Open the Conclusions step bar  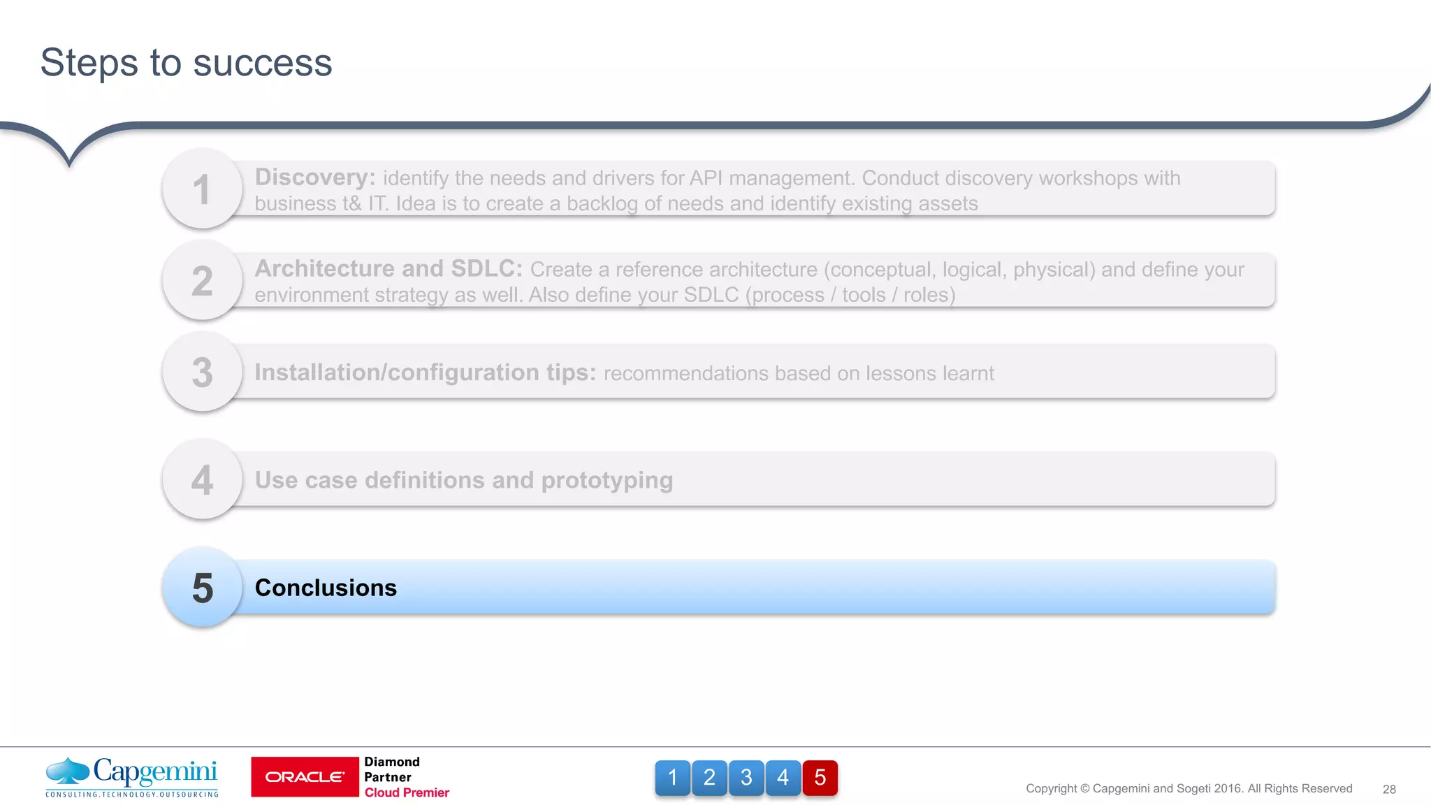pos(755,588)
